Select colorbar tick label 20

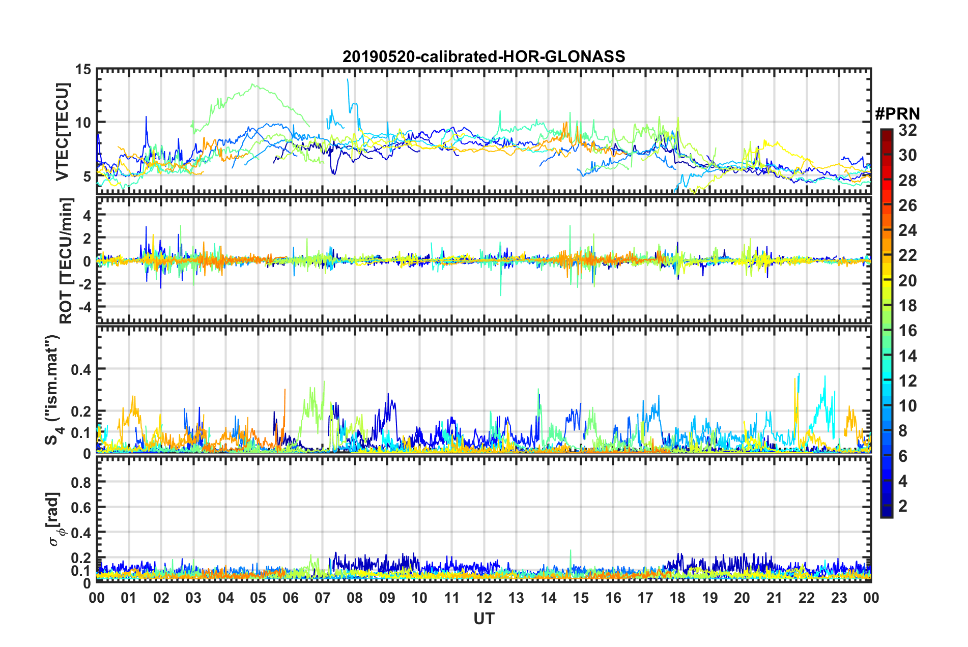[x=907, y=281]
